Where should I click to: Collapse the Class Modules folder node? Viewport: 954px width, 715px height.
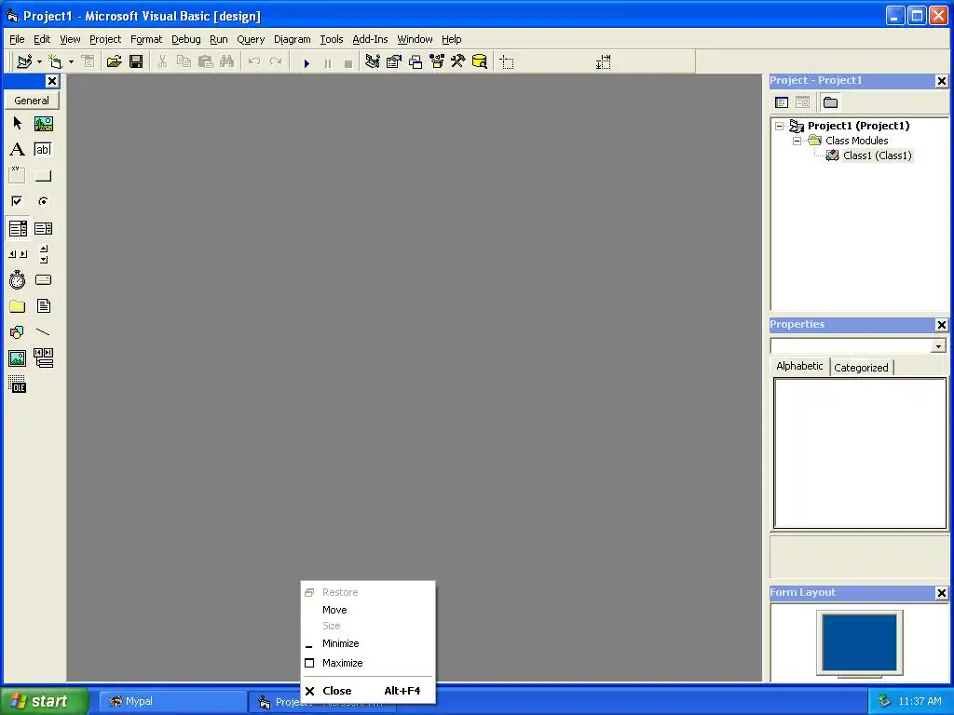797,142
